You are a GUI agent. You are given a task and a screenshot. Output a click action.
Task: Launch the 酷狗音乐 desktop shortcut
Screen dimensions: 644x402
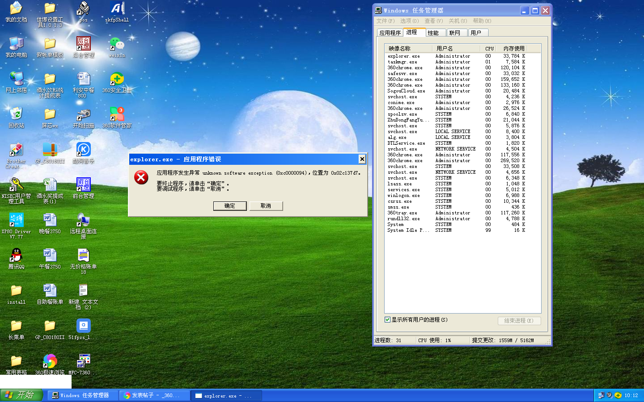(84, 153)
